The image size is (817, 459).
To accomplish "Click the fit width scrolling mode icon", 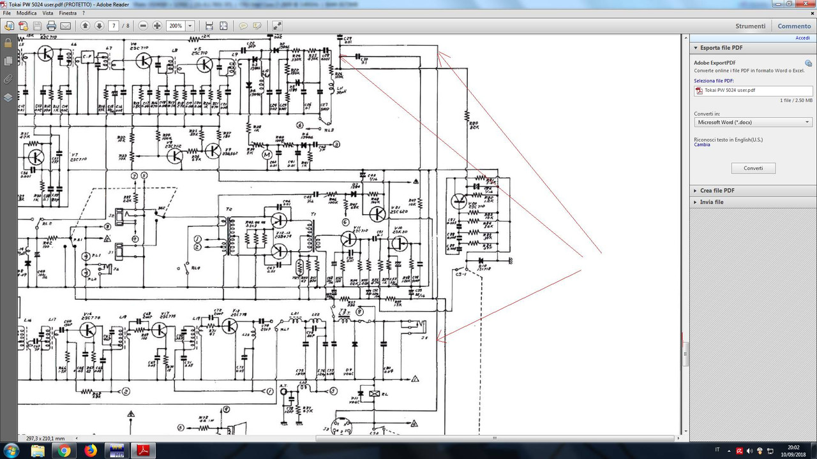I will [209, 26].
